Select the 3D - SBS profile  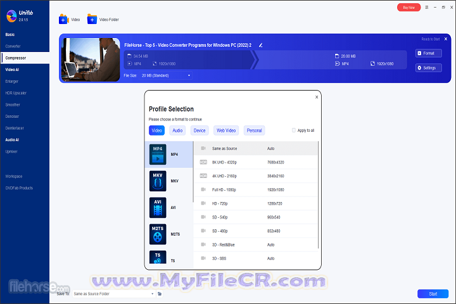click(x=255, y=258)
